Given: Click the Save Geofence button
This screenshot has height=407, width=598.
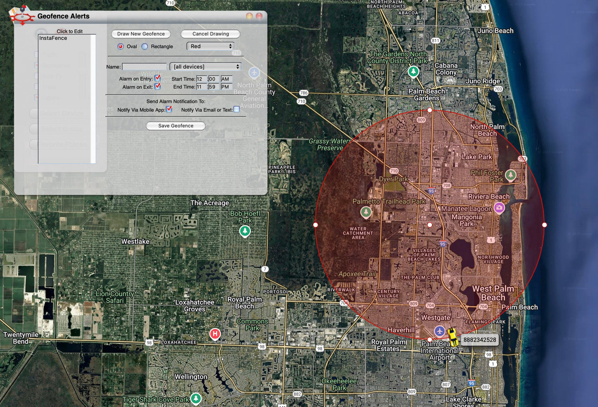Looking at the screenshot, I should [x=176, y=126].
